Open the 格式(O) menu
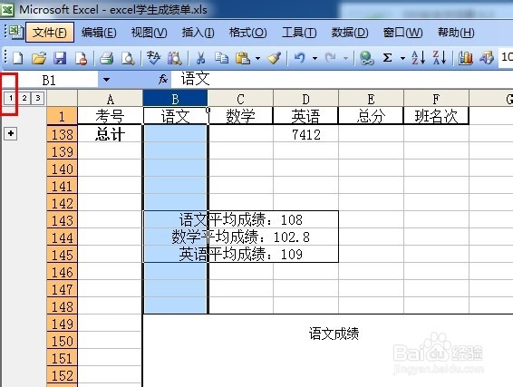 click(x=248, y=33)
